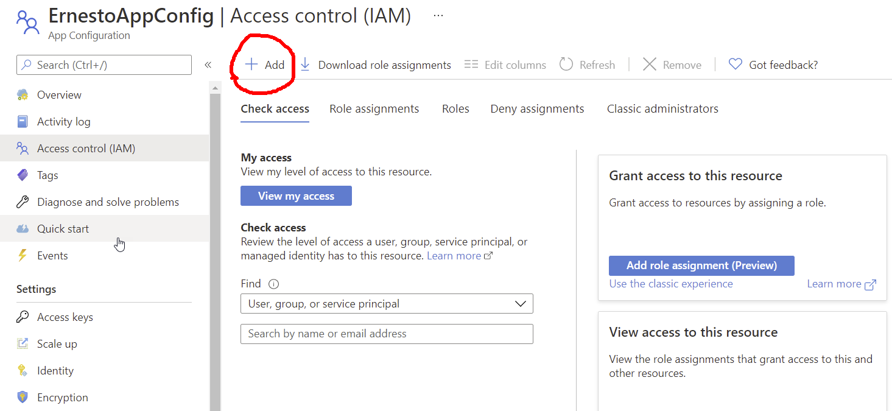Click the purple Tags icon

point(23,175)
